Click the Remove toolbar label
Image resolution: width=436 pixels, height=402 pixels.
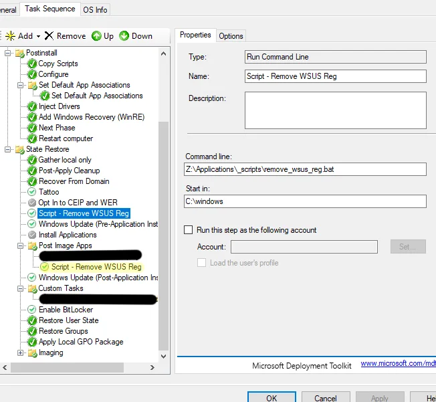click(71, 36)
